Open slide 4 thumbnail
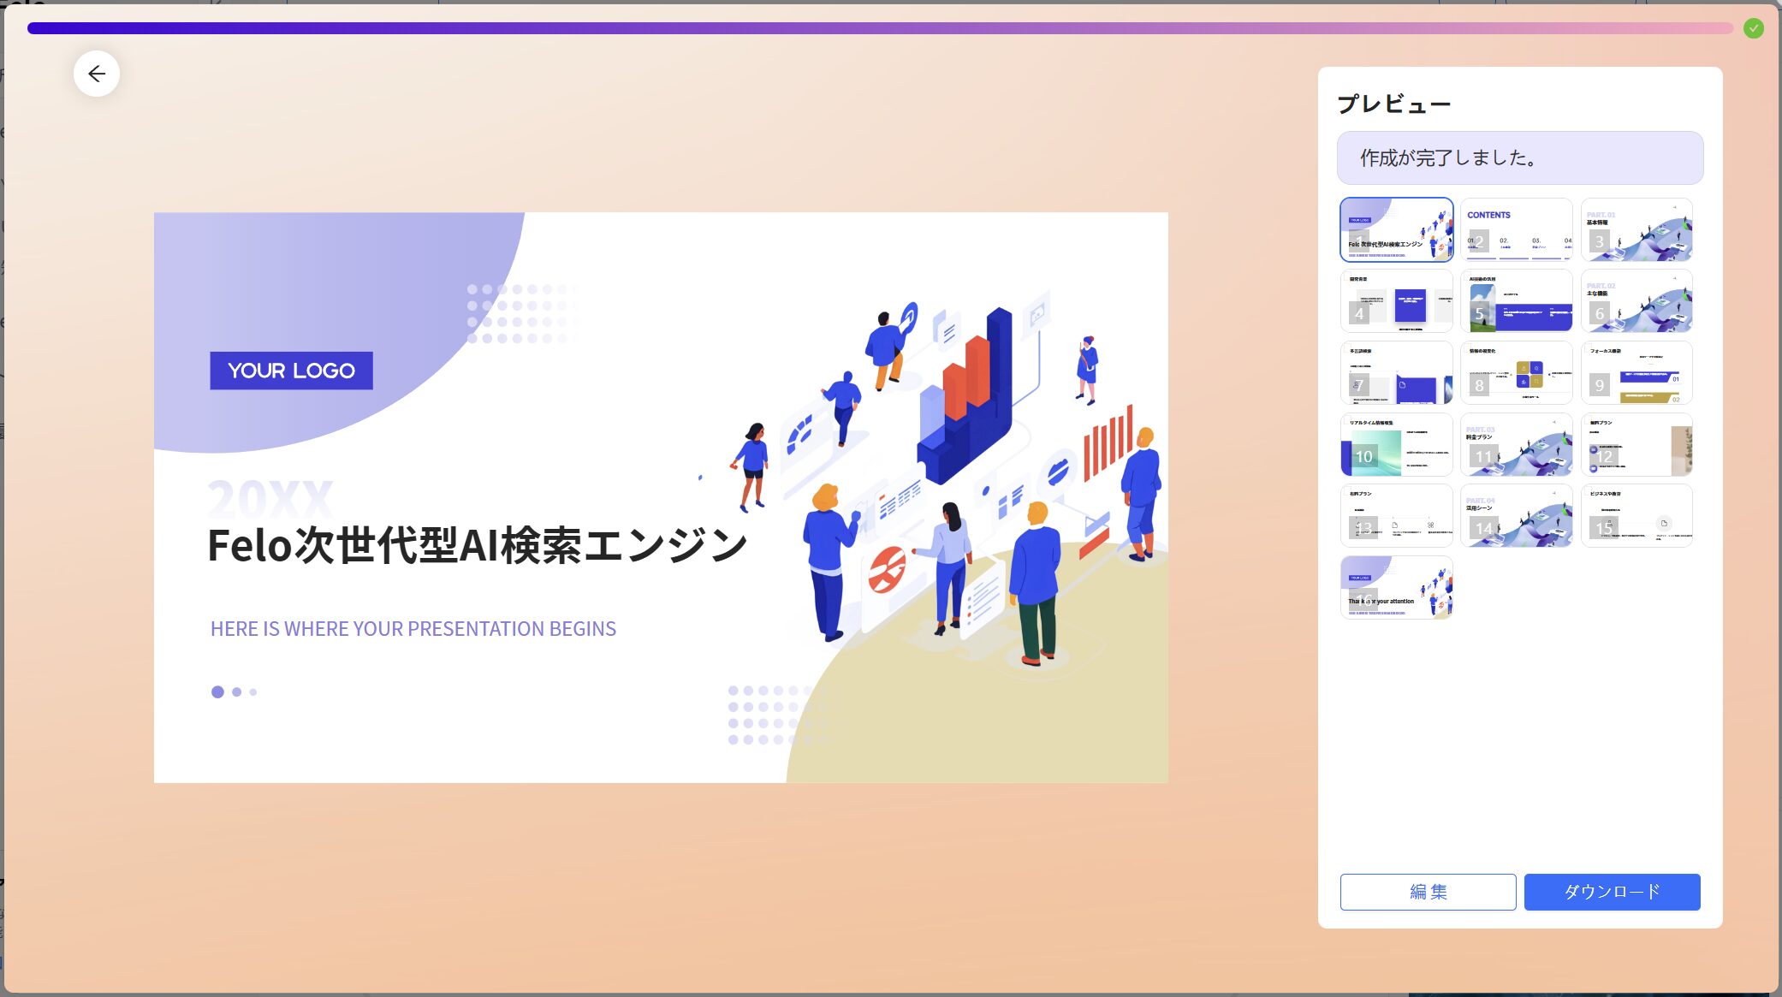The height and width of the screenshot is (997, 1782). (x=1397, y=301)
